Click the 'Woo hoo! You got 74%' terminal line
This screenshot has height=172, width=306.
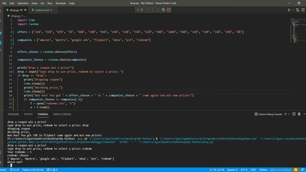[x=55, y=135]
